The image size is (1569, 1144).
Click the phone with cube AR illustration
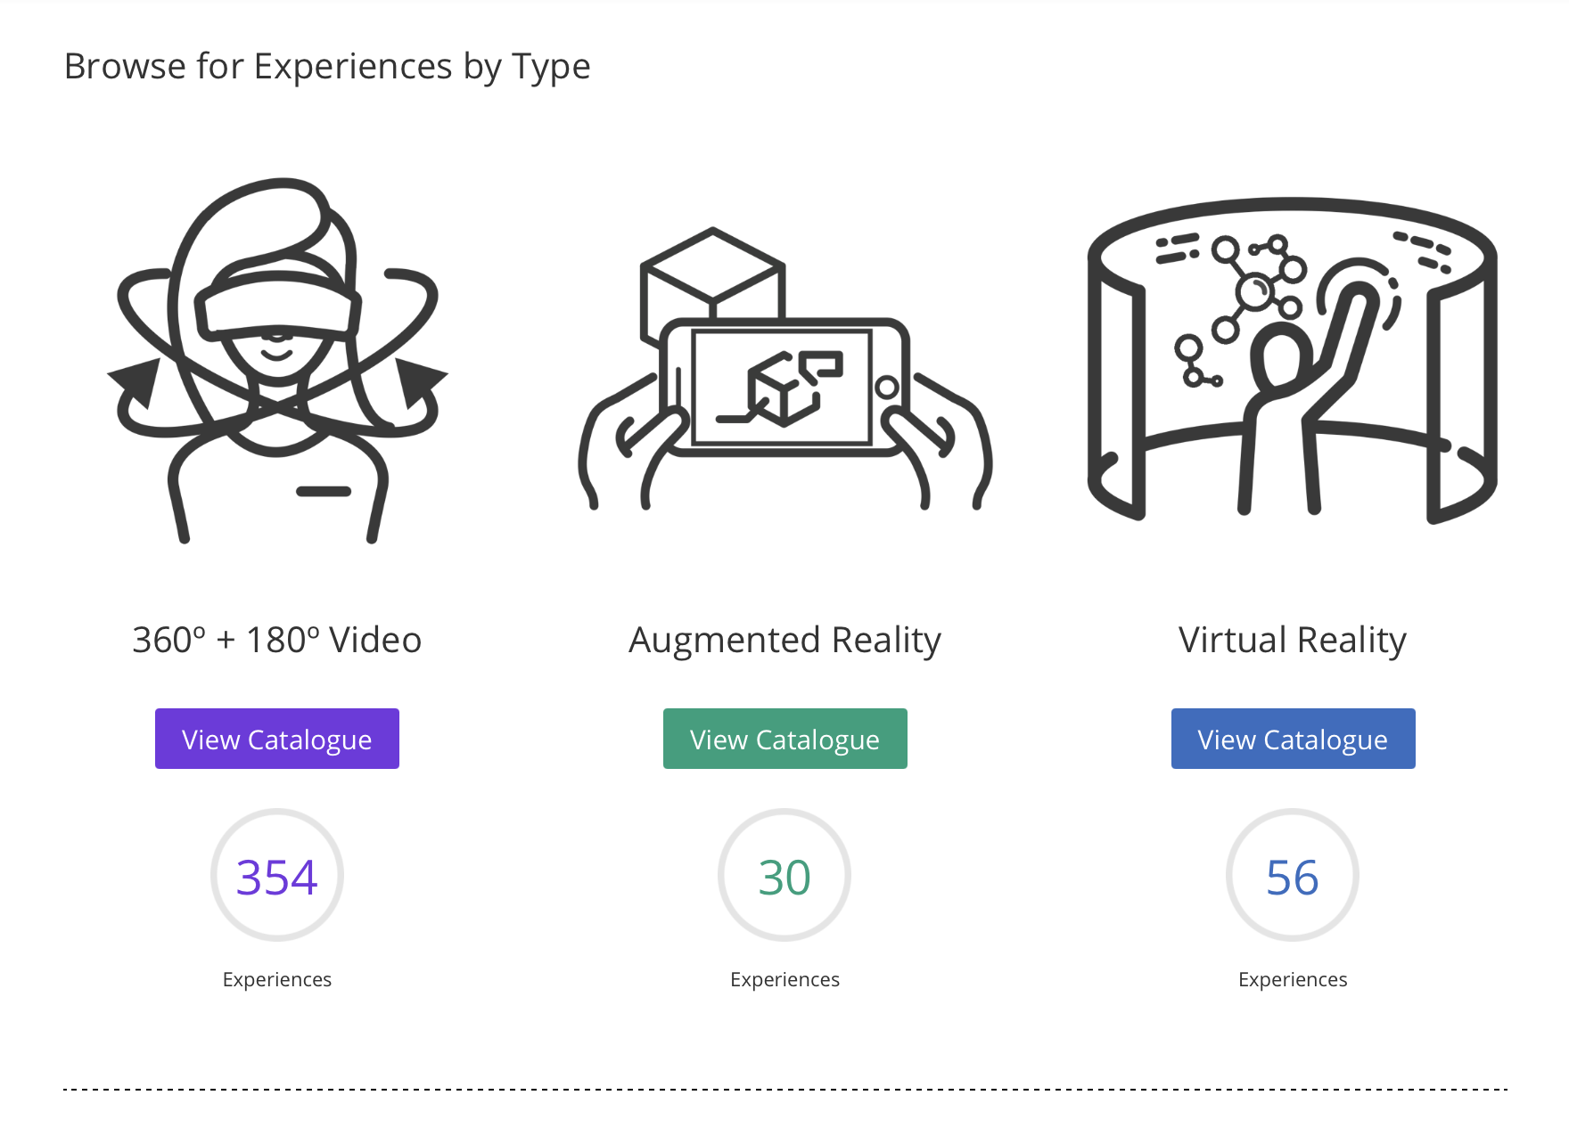(x=784, y=369)
